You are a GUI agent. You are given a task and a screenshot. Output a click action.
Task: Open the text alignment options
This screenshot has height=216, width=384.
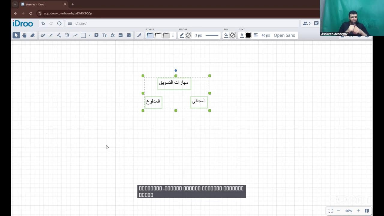pos(256,35)
